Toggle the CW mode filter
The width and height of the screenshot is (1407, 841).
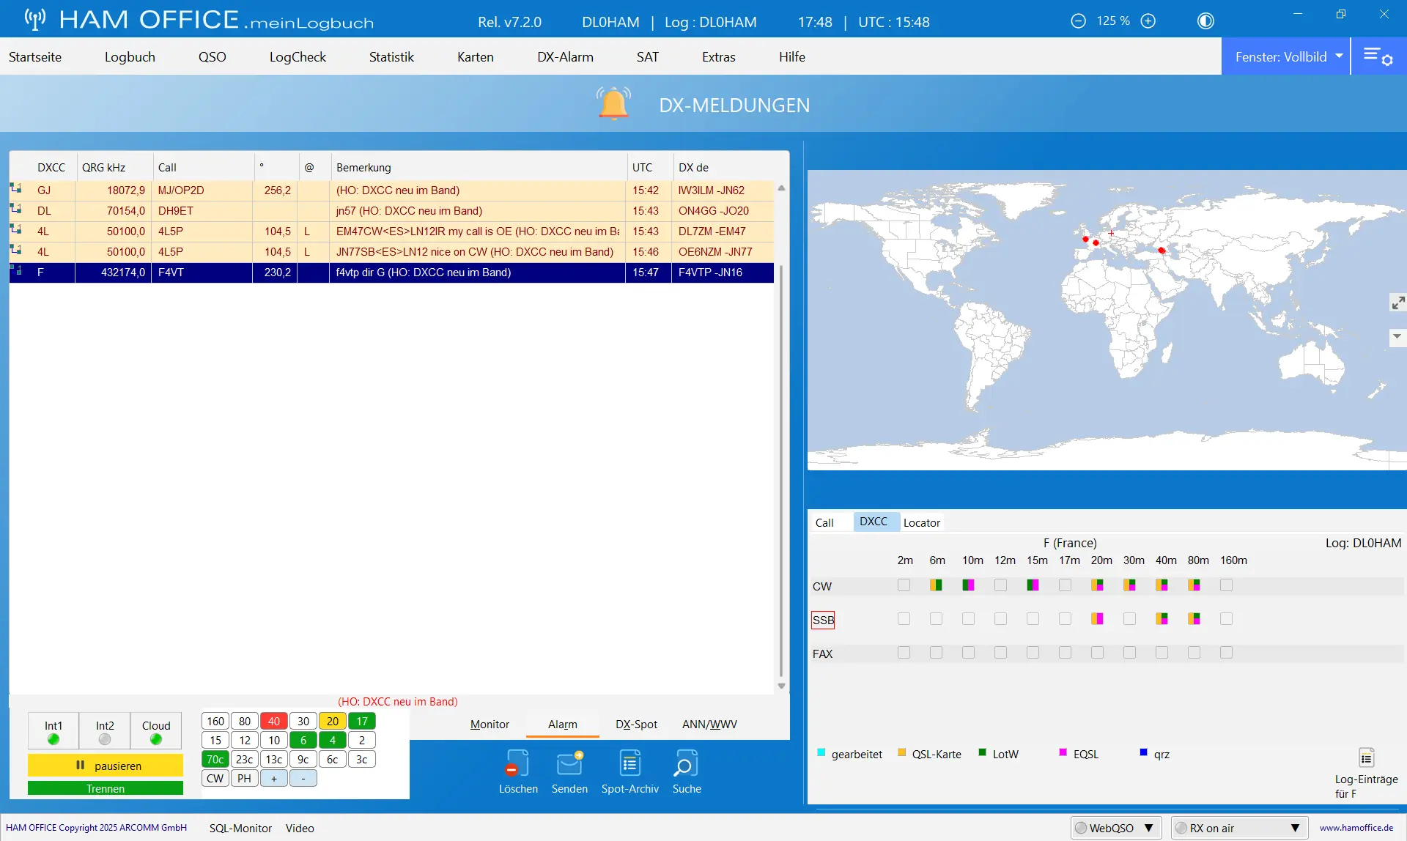(215, 778)
